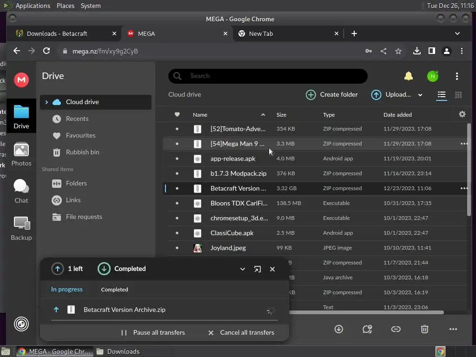Click Create folder button
Image resolution: width=476 pixels, height=357 pixels.
[331, 95]
